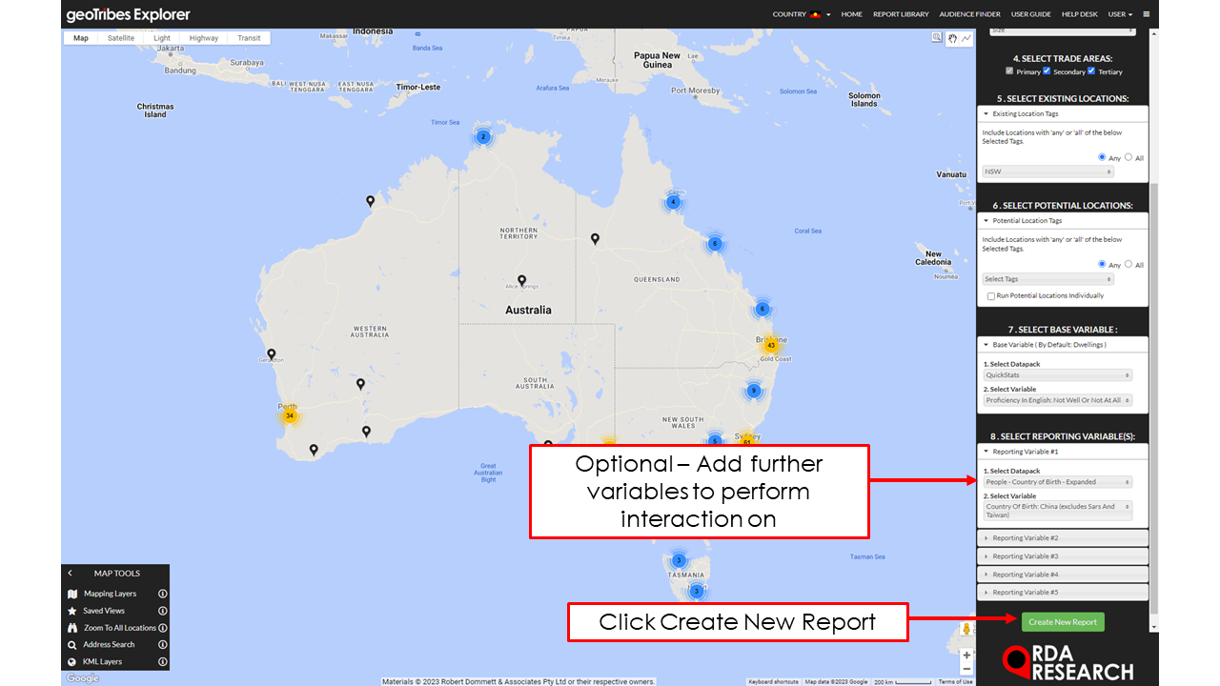This screenshot has width=1220, height=686.
Task: Open the Country Of Birth: China variable dropdown
Action: pos(1058,511)
